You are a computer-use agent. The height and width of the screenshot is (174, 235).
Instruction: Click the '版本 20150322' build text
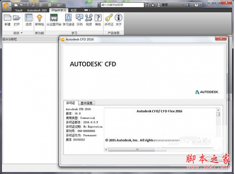75,140
